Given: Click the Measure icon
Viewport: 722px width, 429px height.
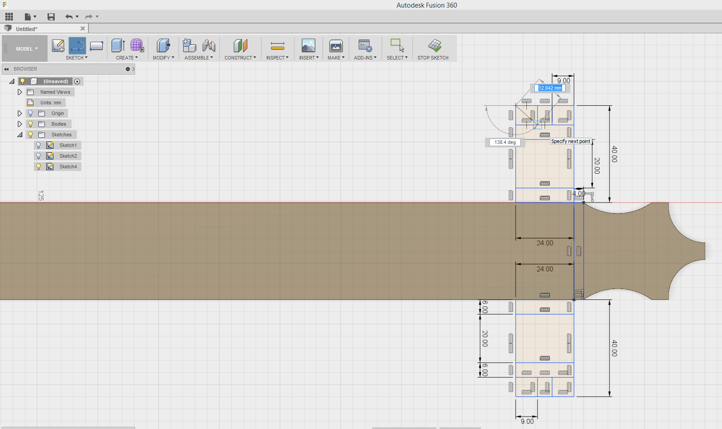Looking at the screenshot, I should pos(277,45).
